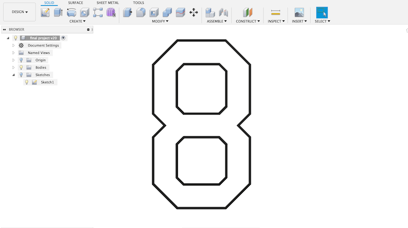The image size is (408, 228).
Task: Expand the Bodies tree node
Action: (x=13, y=67)
